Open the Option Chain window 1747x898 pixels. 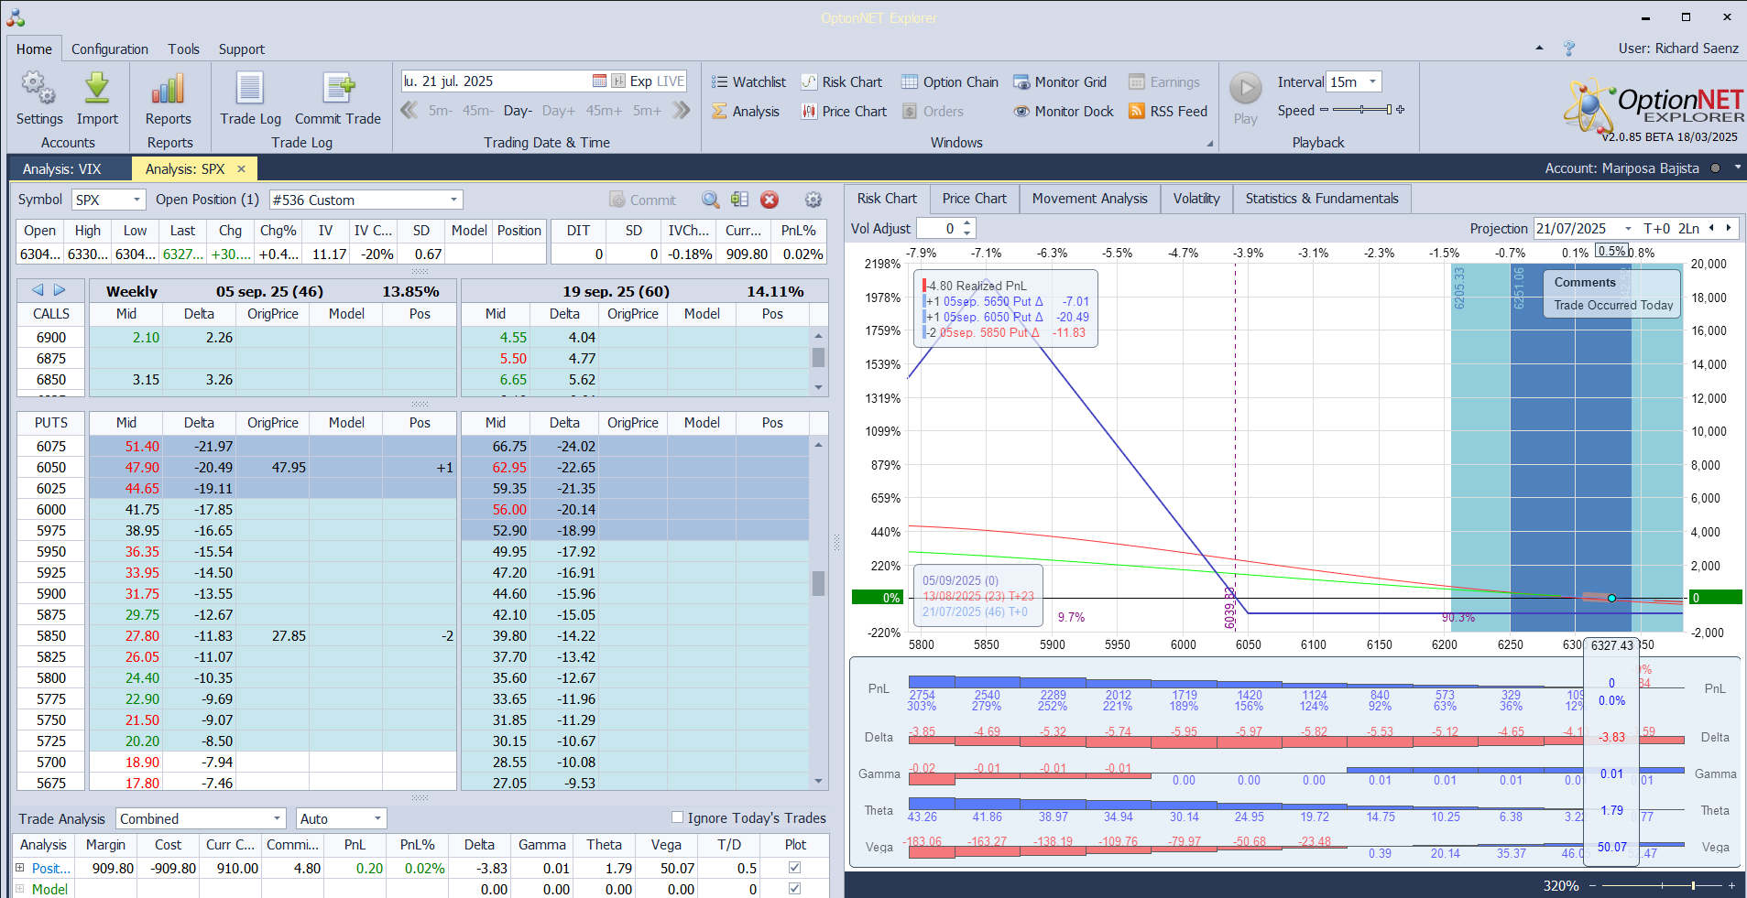coord(949,82)
